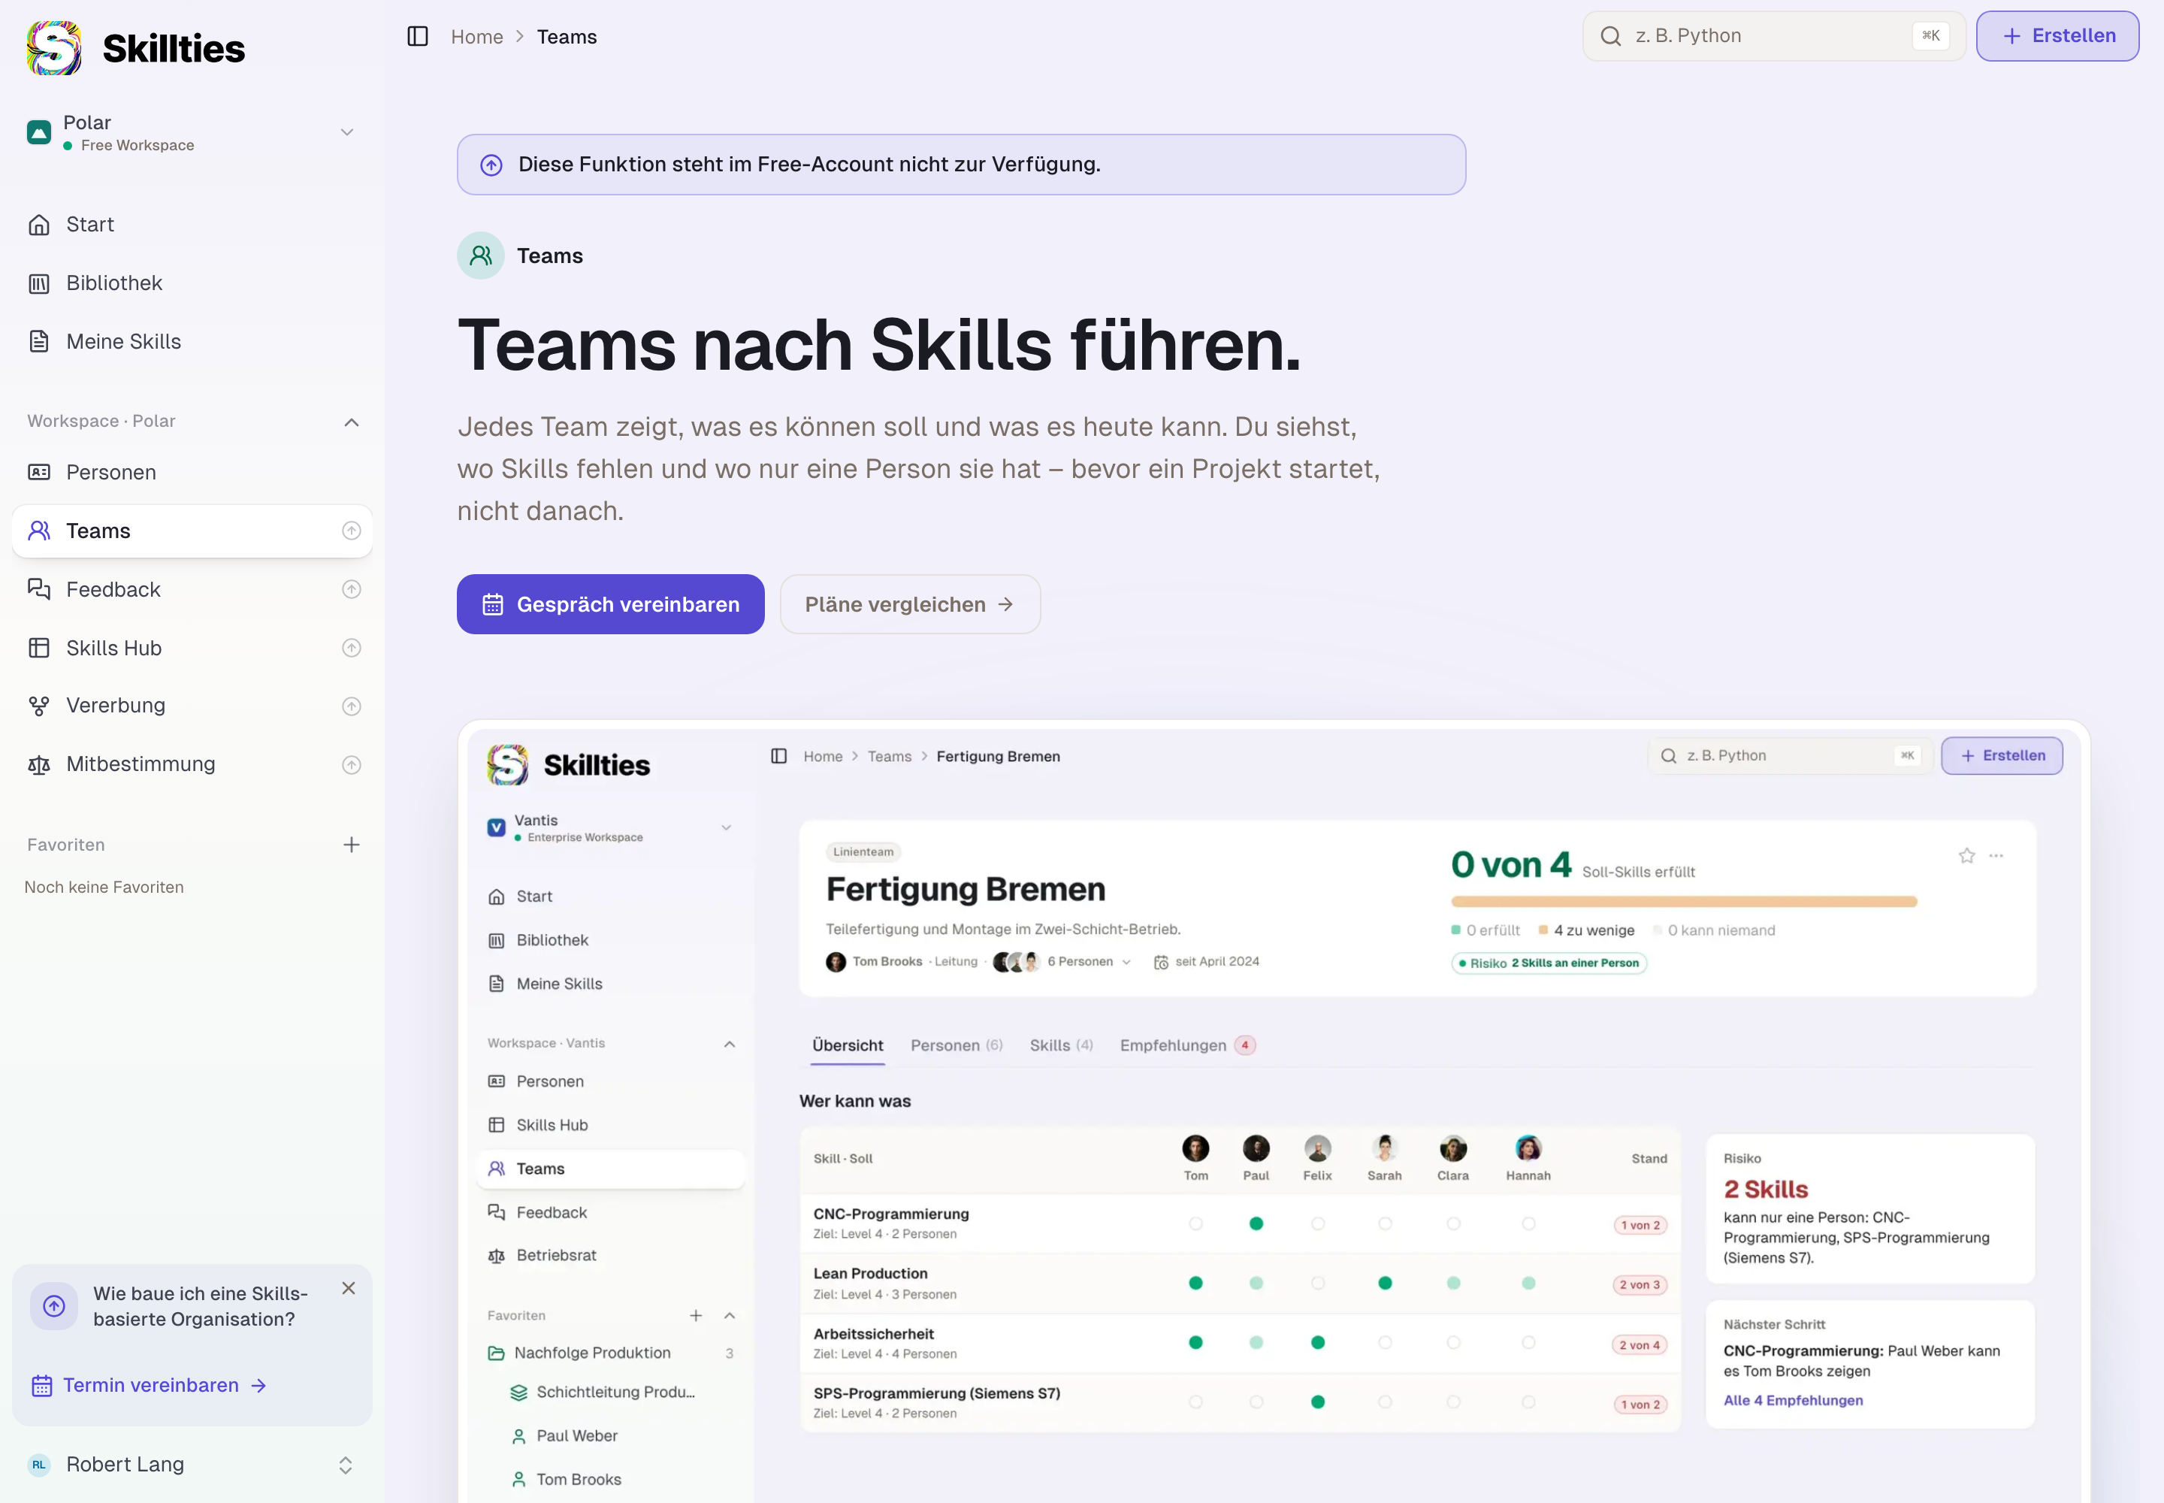The height and width of the screenshot is (1503, 2164).
Task: Click the upgrade icon next to Skills Hub
Action: point(351,648)
